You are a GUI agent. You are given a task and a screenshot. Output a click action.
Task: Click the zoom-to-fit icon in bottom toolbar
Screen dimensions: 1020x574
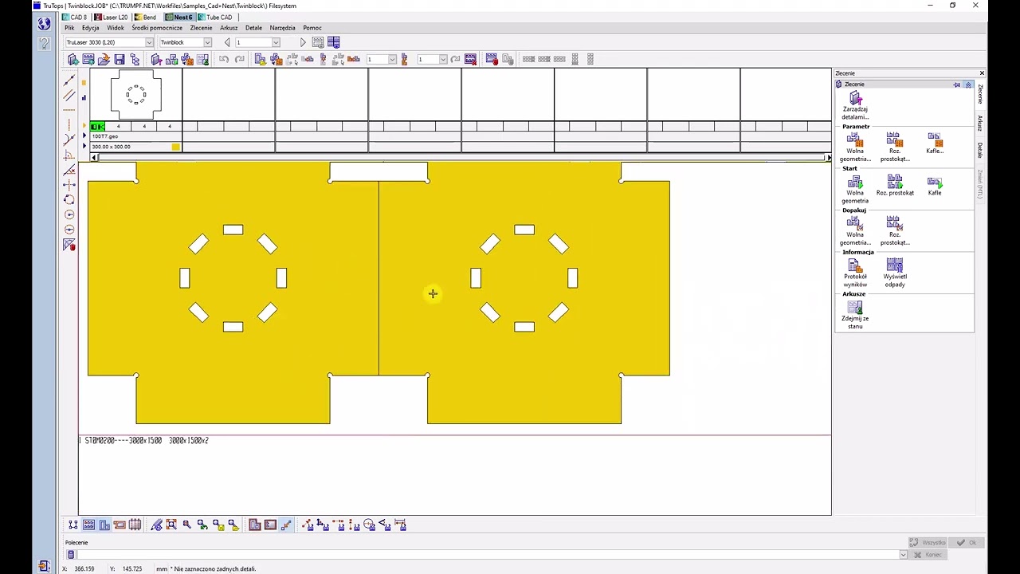[x=171, y=525]
